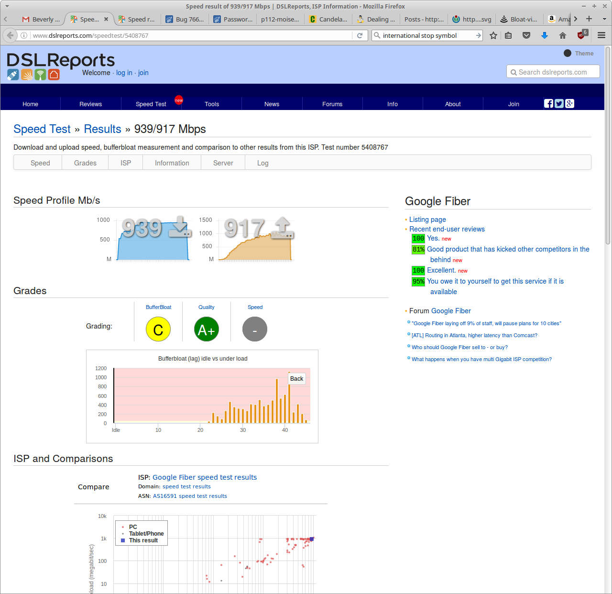
Task: Click the site info icon in URL bar
Action: [x=24, y=35]
